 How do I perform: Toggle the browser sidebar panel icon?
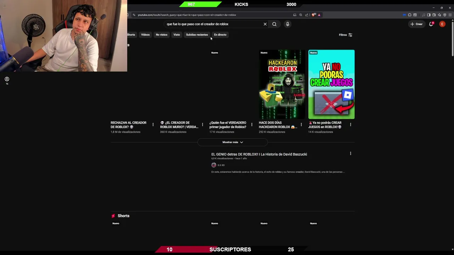click(x=428, y=15)
